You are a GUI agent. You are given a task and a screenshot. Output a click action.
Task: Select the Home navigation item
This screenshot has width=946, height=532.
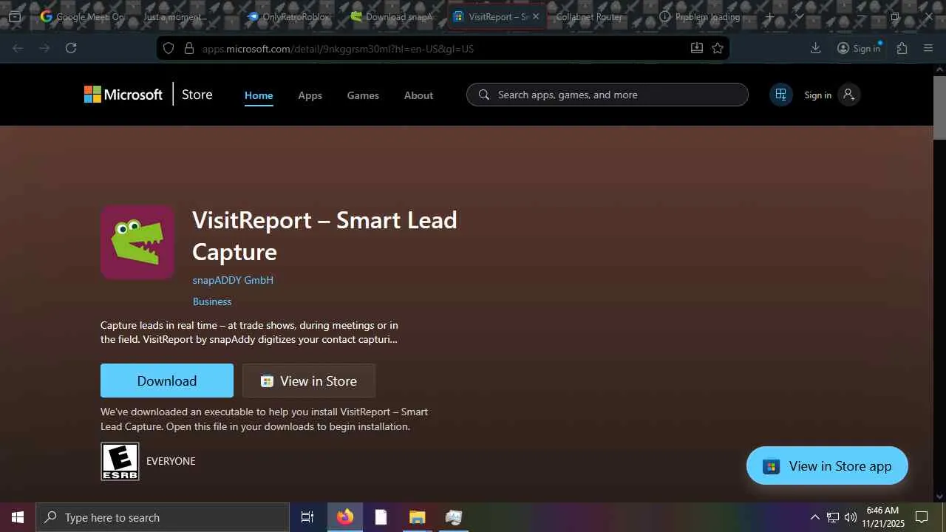tap(259, 95)
